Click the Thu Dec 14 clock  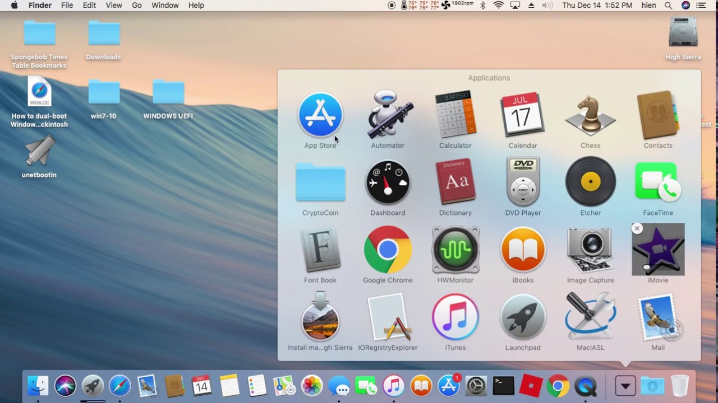coord(597,5)
